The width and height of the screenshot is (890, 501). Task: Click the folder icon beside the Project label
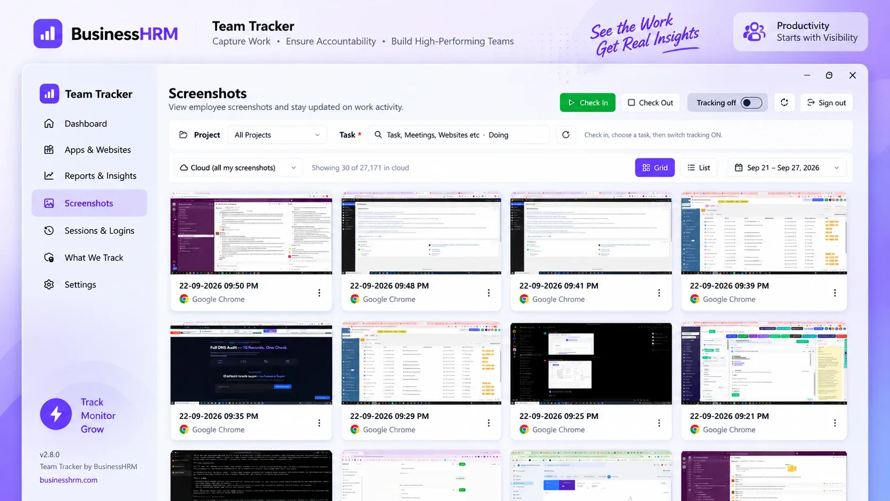point(183,135)
